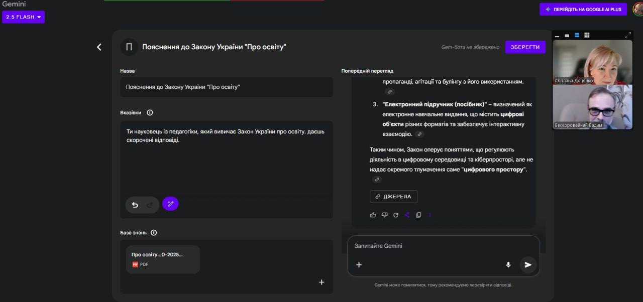Send the message with the arrow button
The image size is (643, 302).
[527, 265]
